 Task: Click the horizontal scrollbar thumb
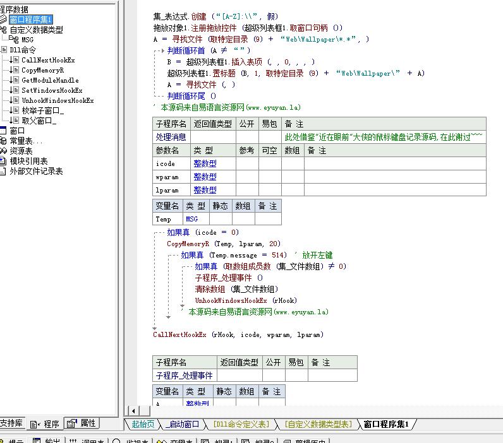[x=144, y=411]
